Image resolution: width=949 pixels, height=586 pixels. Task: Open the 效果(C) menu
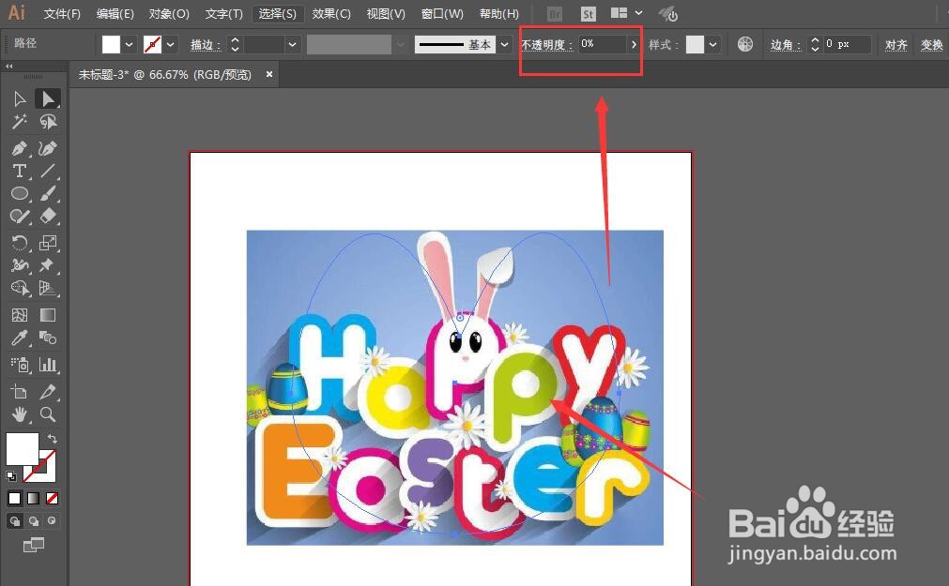pyautogui.click(x=331, y=13)
